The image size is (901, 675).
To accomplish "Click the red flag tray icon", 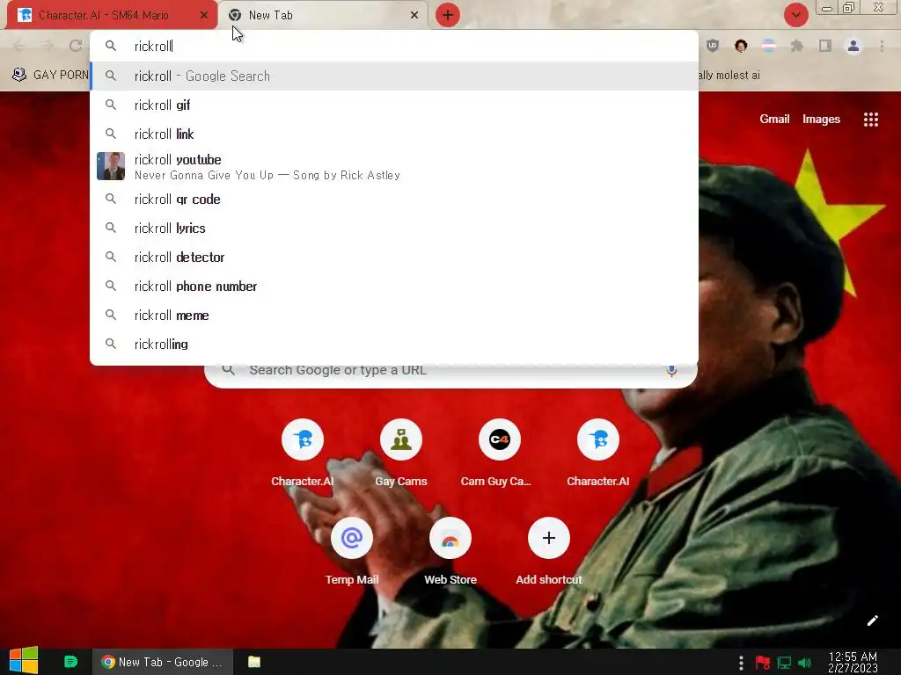I will [x=763, y=663].
